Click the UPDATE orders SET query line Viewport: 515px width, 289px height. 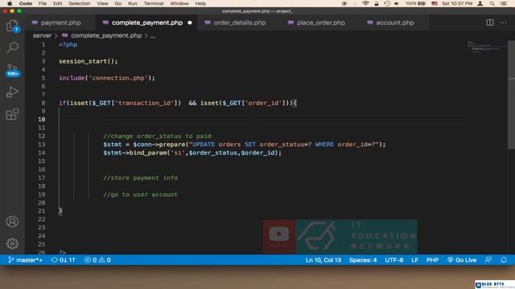pyautogui.click(x=245, y=144)
